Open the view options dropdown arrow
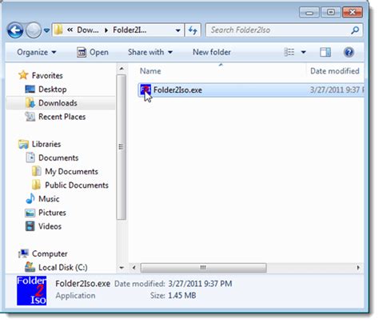This screenshot has height=323, width=379. [303, 52]
